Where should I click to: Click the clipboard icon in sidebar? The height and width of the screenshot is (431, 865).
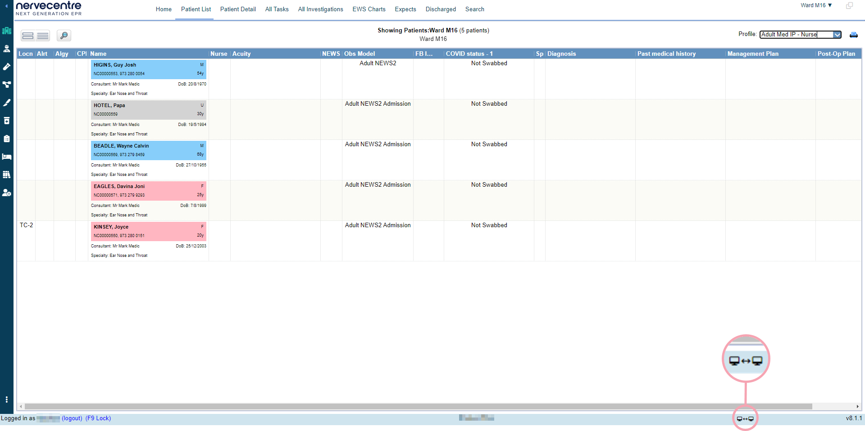pyautogui.click(x=7, y=139)
